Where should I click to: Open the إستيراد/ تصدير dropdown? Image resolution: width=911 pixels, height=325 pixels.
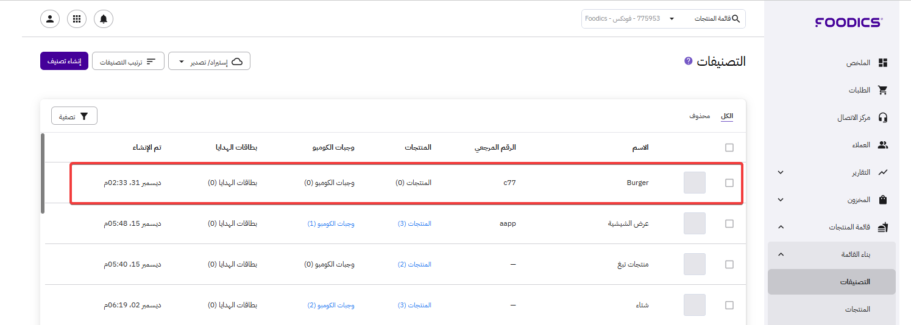click(209, 61)
